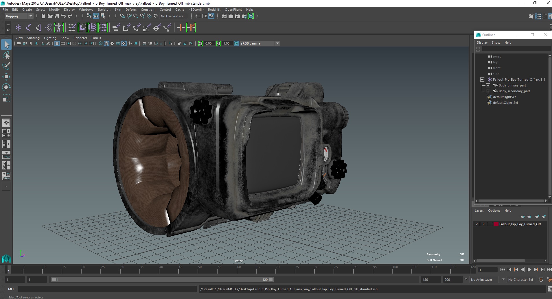This screenshot has height=299, width=552.
Task: Click the New scene icon
Action: [x=43, y=16]
